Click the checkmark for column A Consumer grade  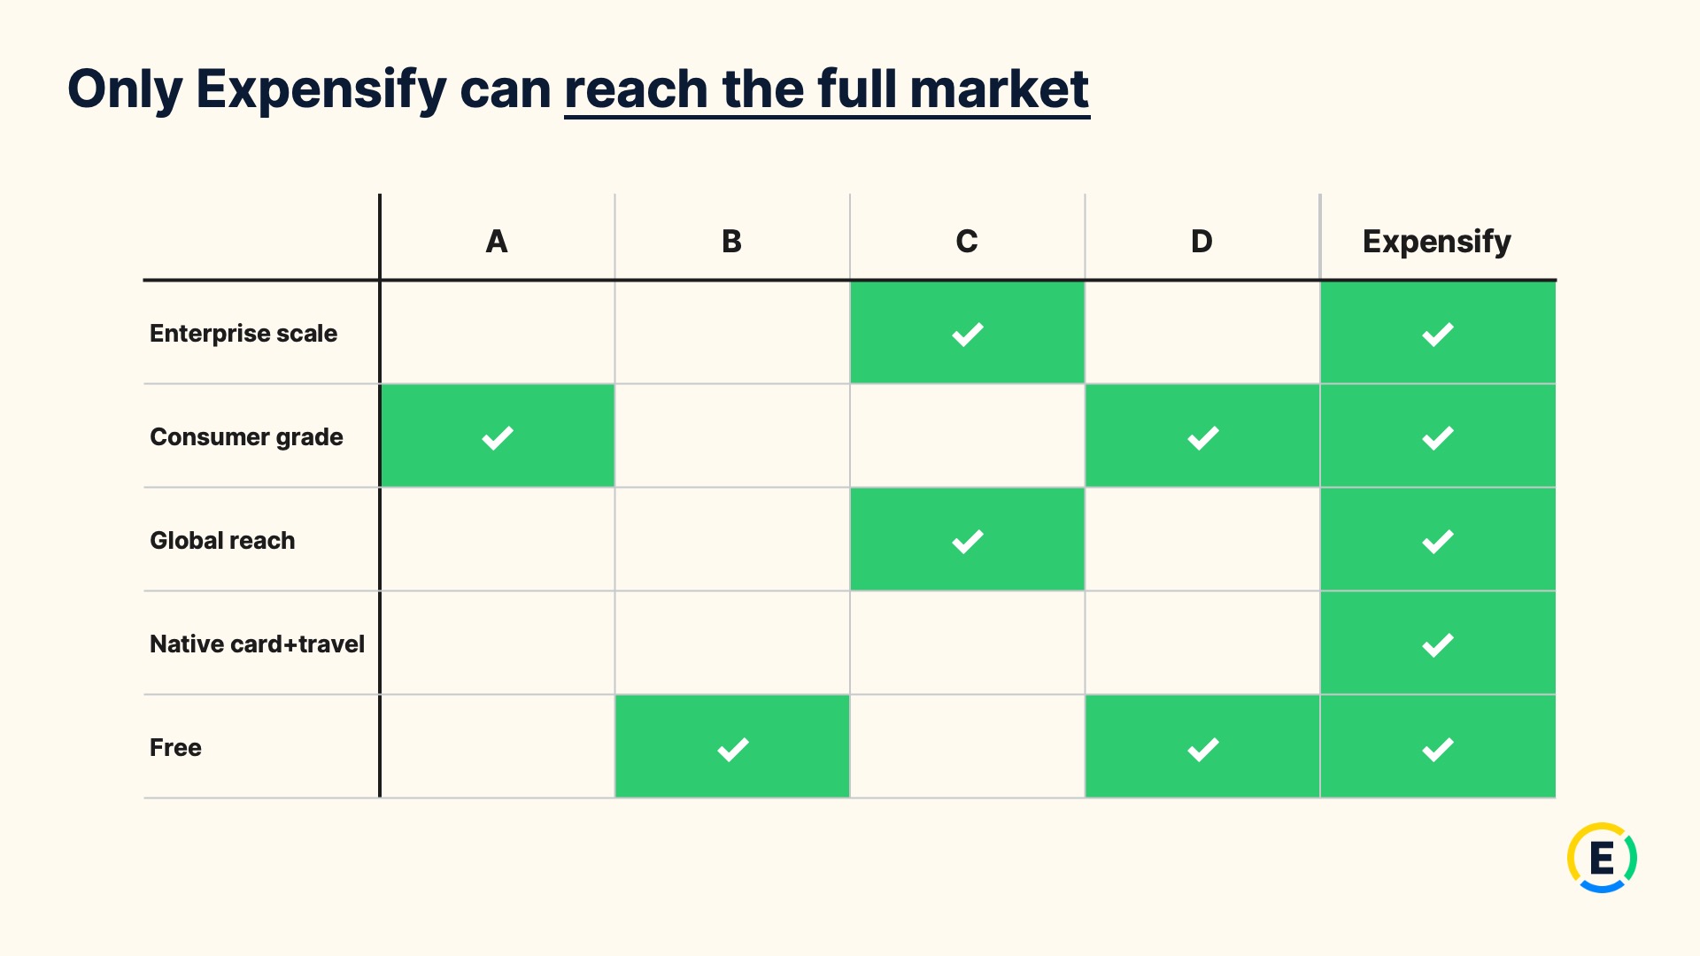[x=498, y=438]
